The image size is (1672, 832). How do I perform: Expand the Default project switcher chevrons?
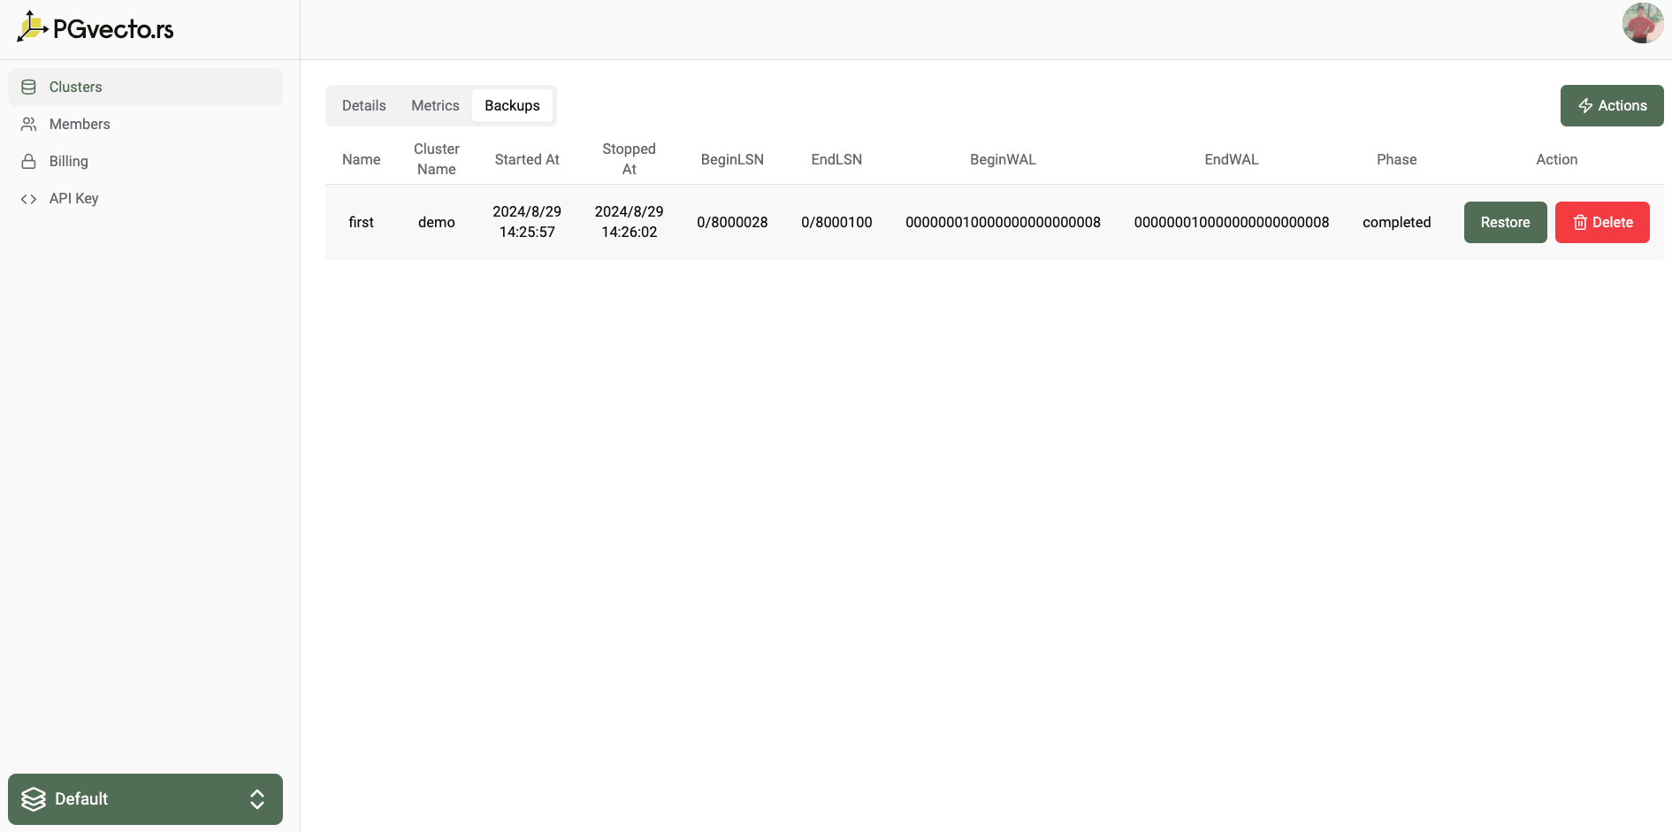pyautogui.click(x=257, y=799)
